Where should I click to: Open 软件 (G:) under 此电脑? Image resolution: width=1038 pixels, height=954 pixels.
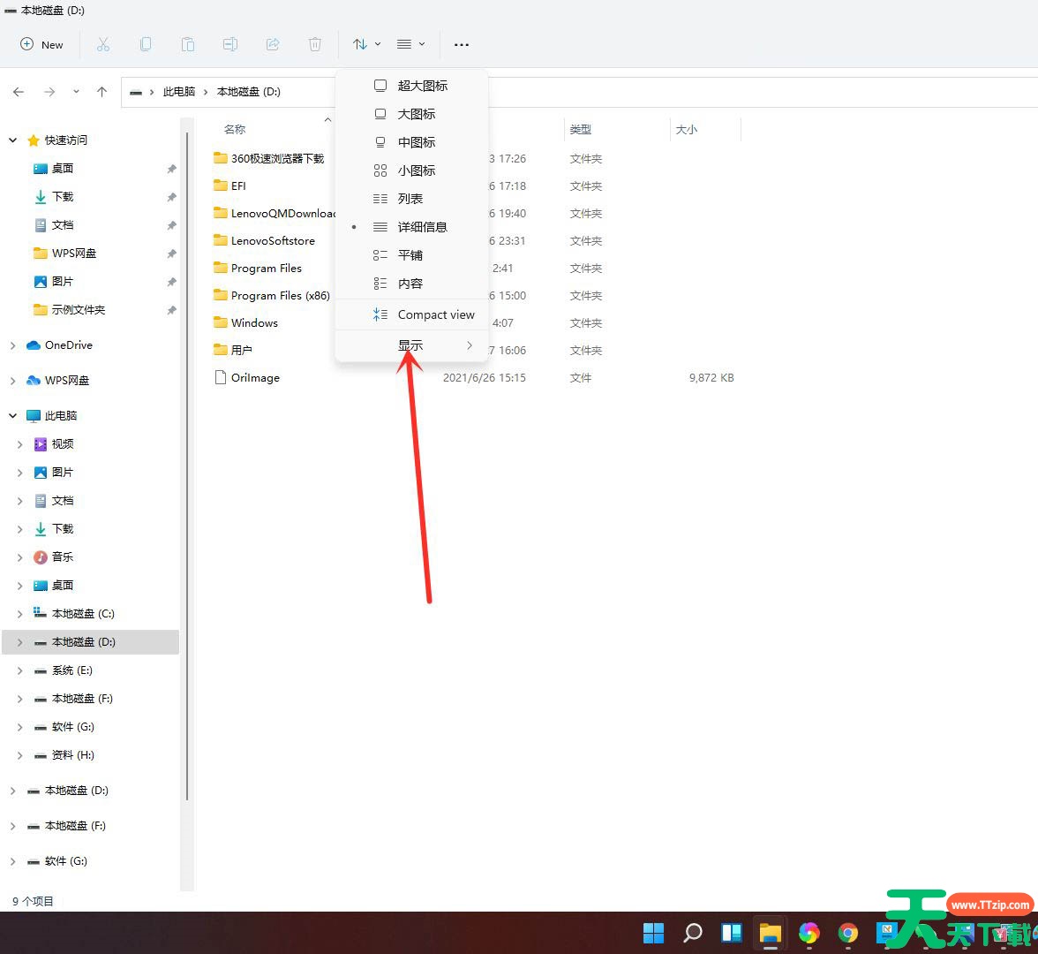pos(64,728)
